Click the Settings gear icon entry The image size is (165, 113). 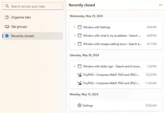pos(79,105)
